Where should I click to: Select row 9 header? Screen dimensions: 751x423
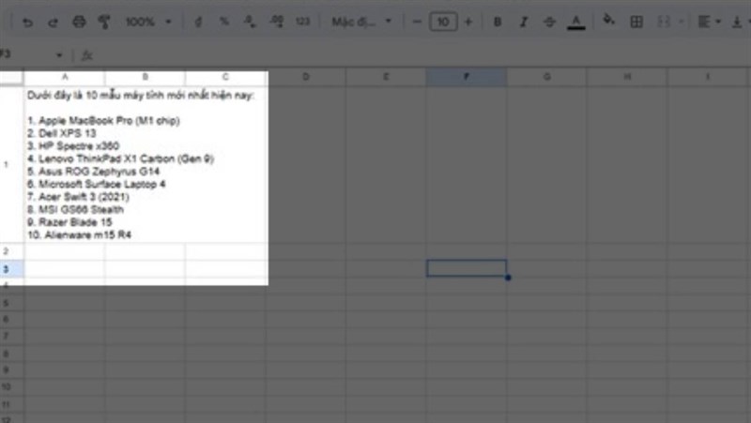(11, 370)
